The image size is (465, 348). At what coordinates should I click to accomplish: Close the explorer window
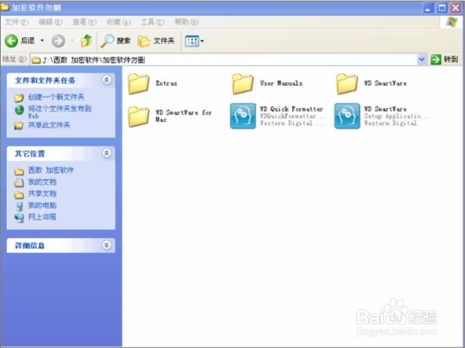coord(456,8)
